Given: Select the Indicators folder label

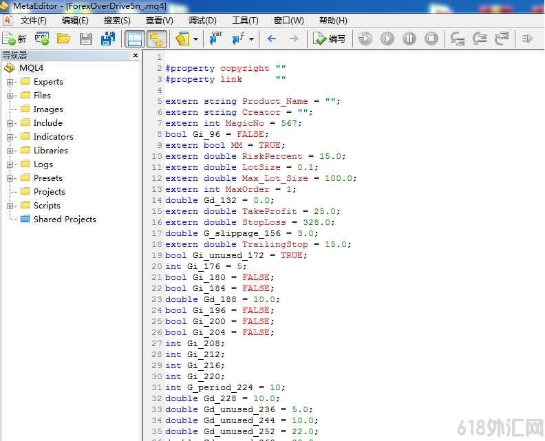Looking at the screenshot, I should (53, 137).
